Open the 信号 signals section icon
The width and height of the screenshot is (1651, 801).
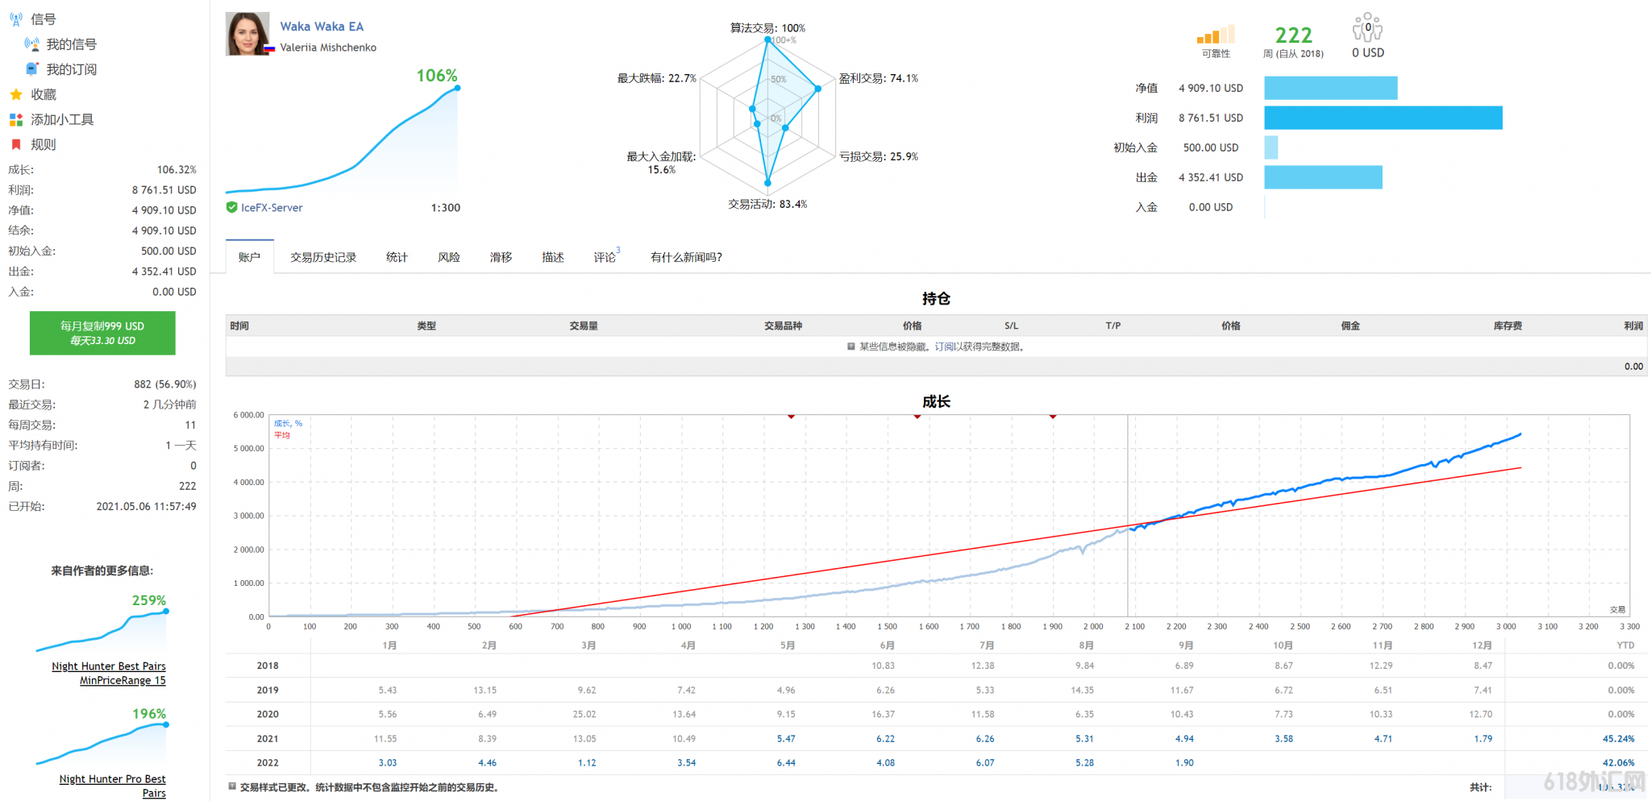tap(16, 19)
